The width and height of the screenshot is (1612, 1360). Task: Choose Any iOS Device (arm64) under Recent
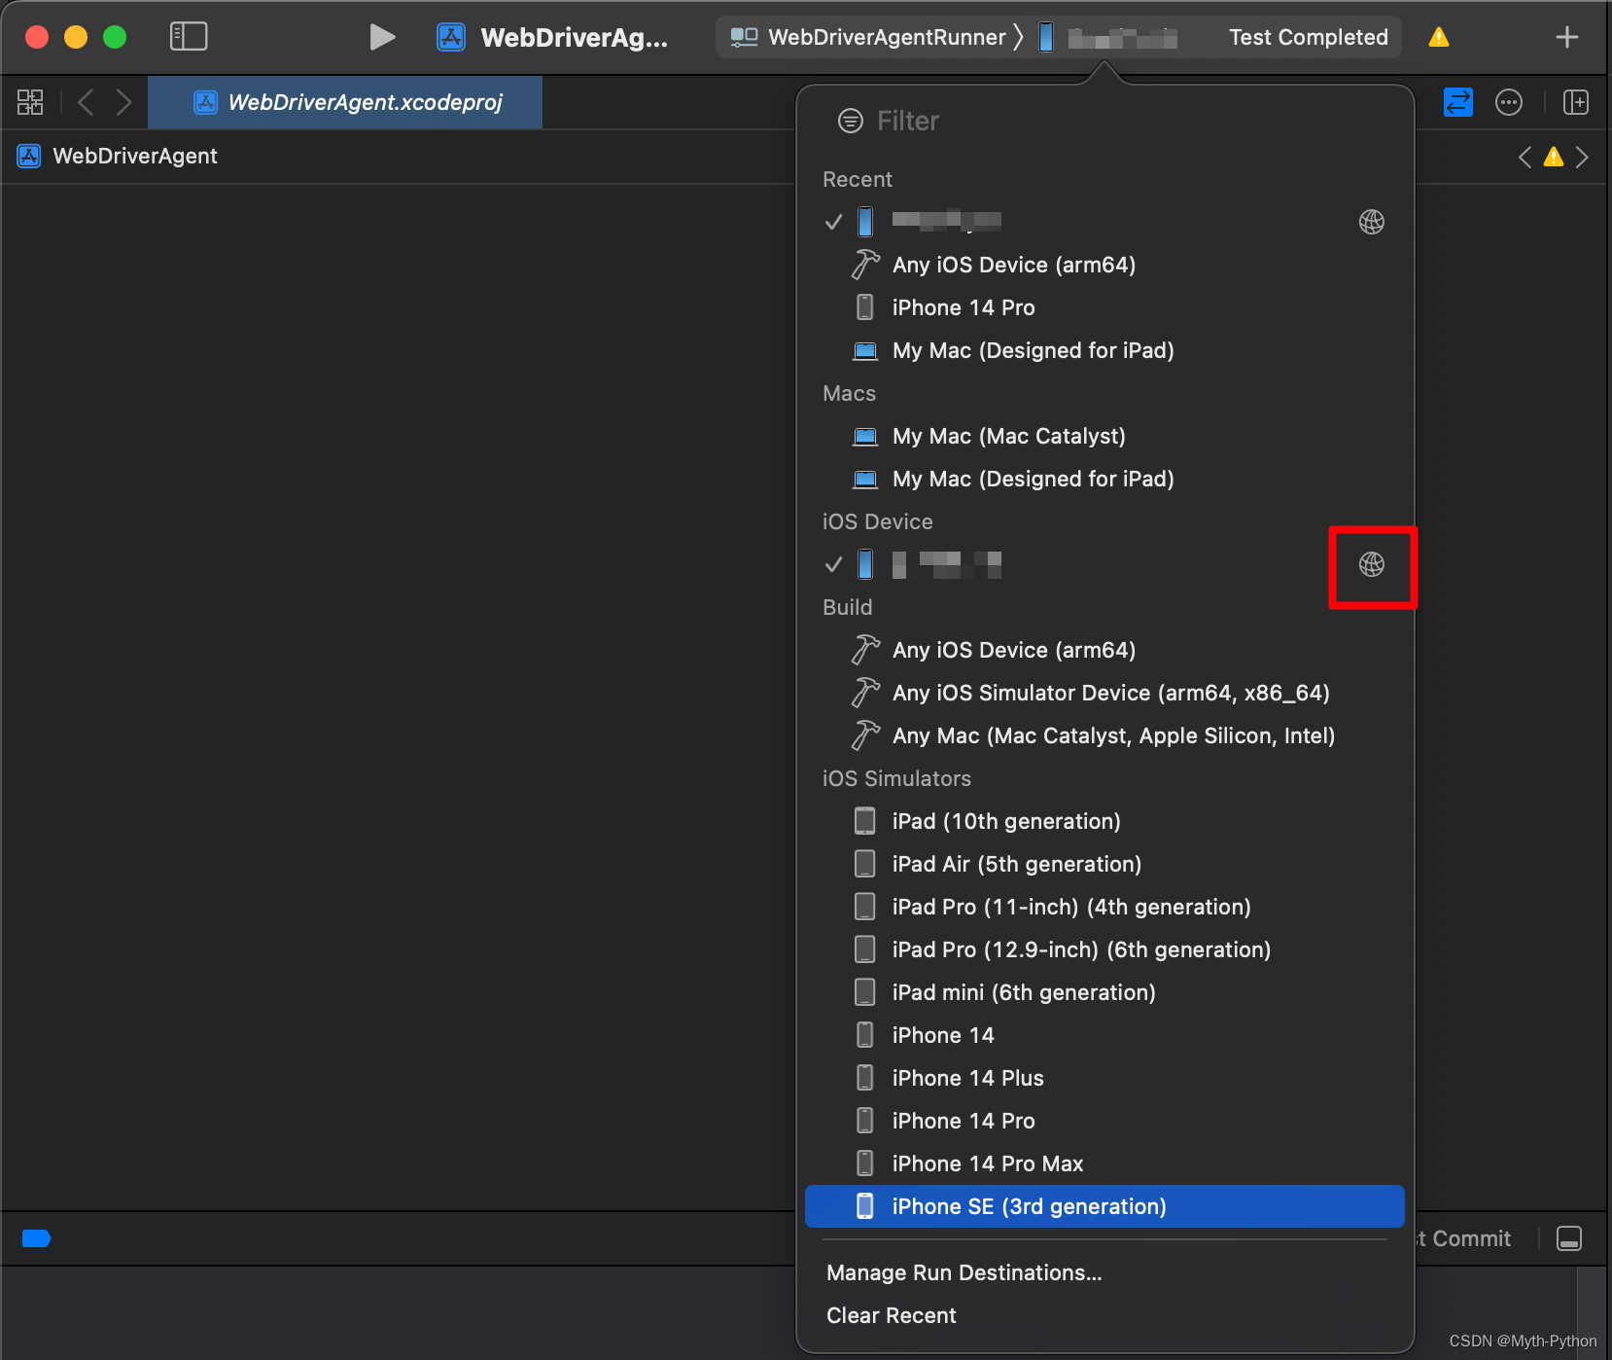point(1104,265)
